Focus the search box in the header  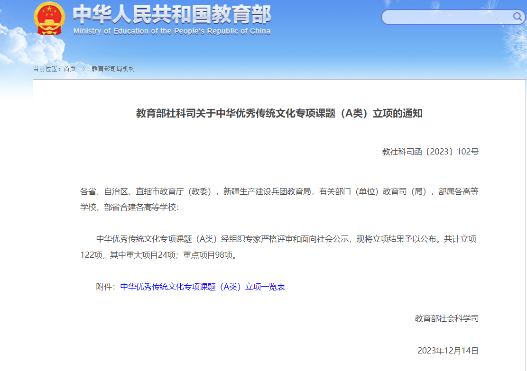coord(446,18)
